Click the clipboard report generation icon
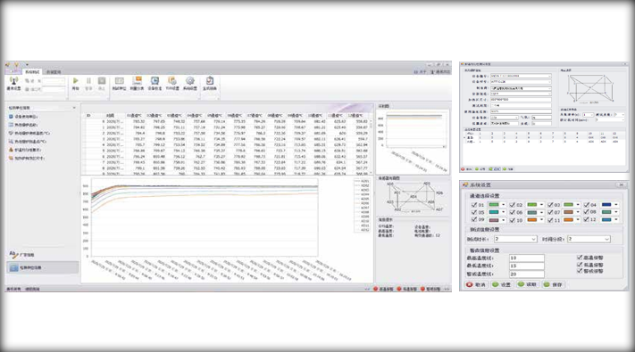This screenshot has width=635, height=352. 209,81
